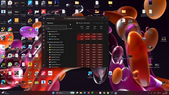Show hidden system tray icons chevron
This screenshot has height=95, width=169.
148,93
